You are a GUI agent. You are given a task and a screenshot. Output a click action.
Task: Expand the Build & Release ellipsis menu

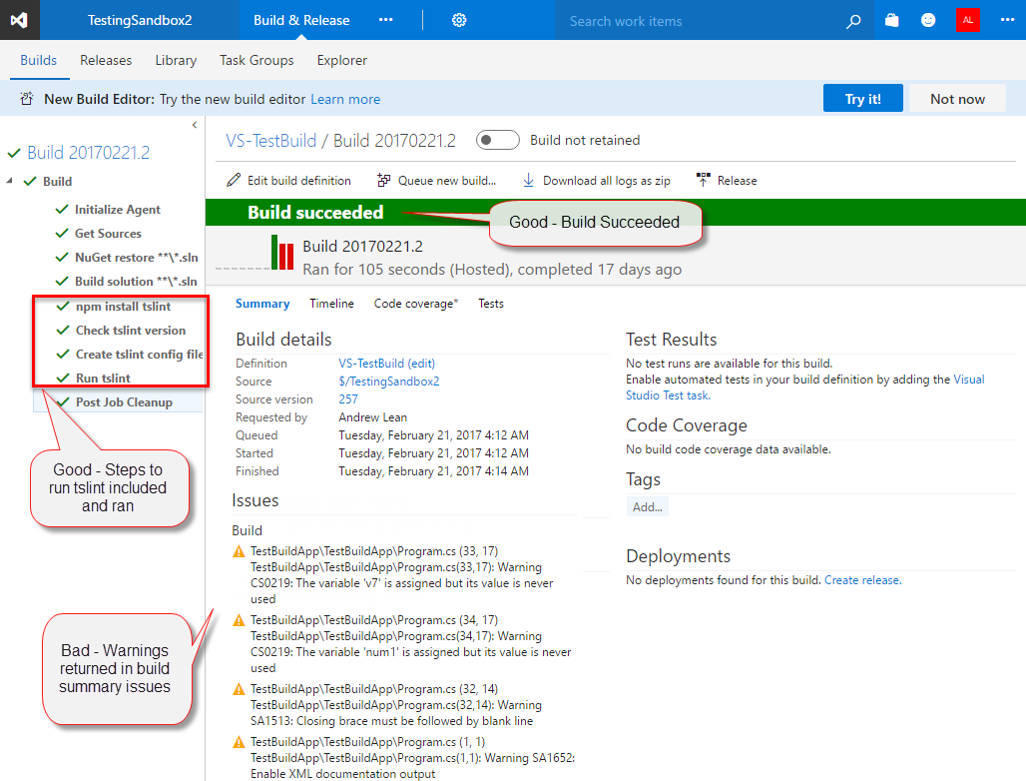coord(386,20)
